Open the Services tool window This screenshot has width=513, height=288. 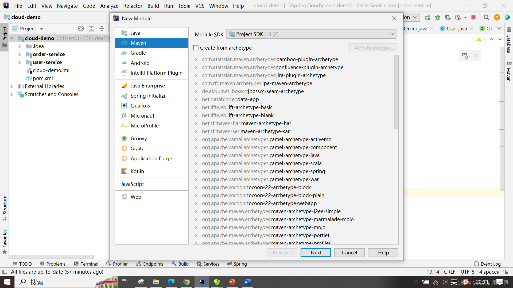208,264
